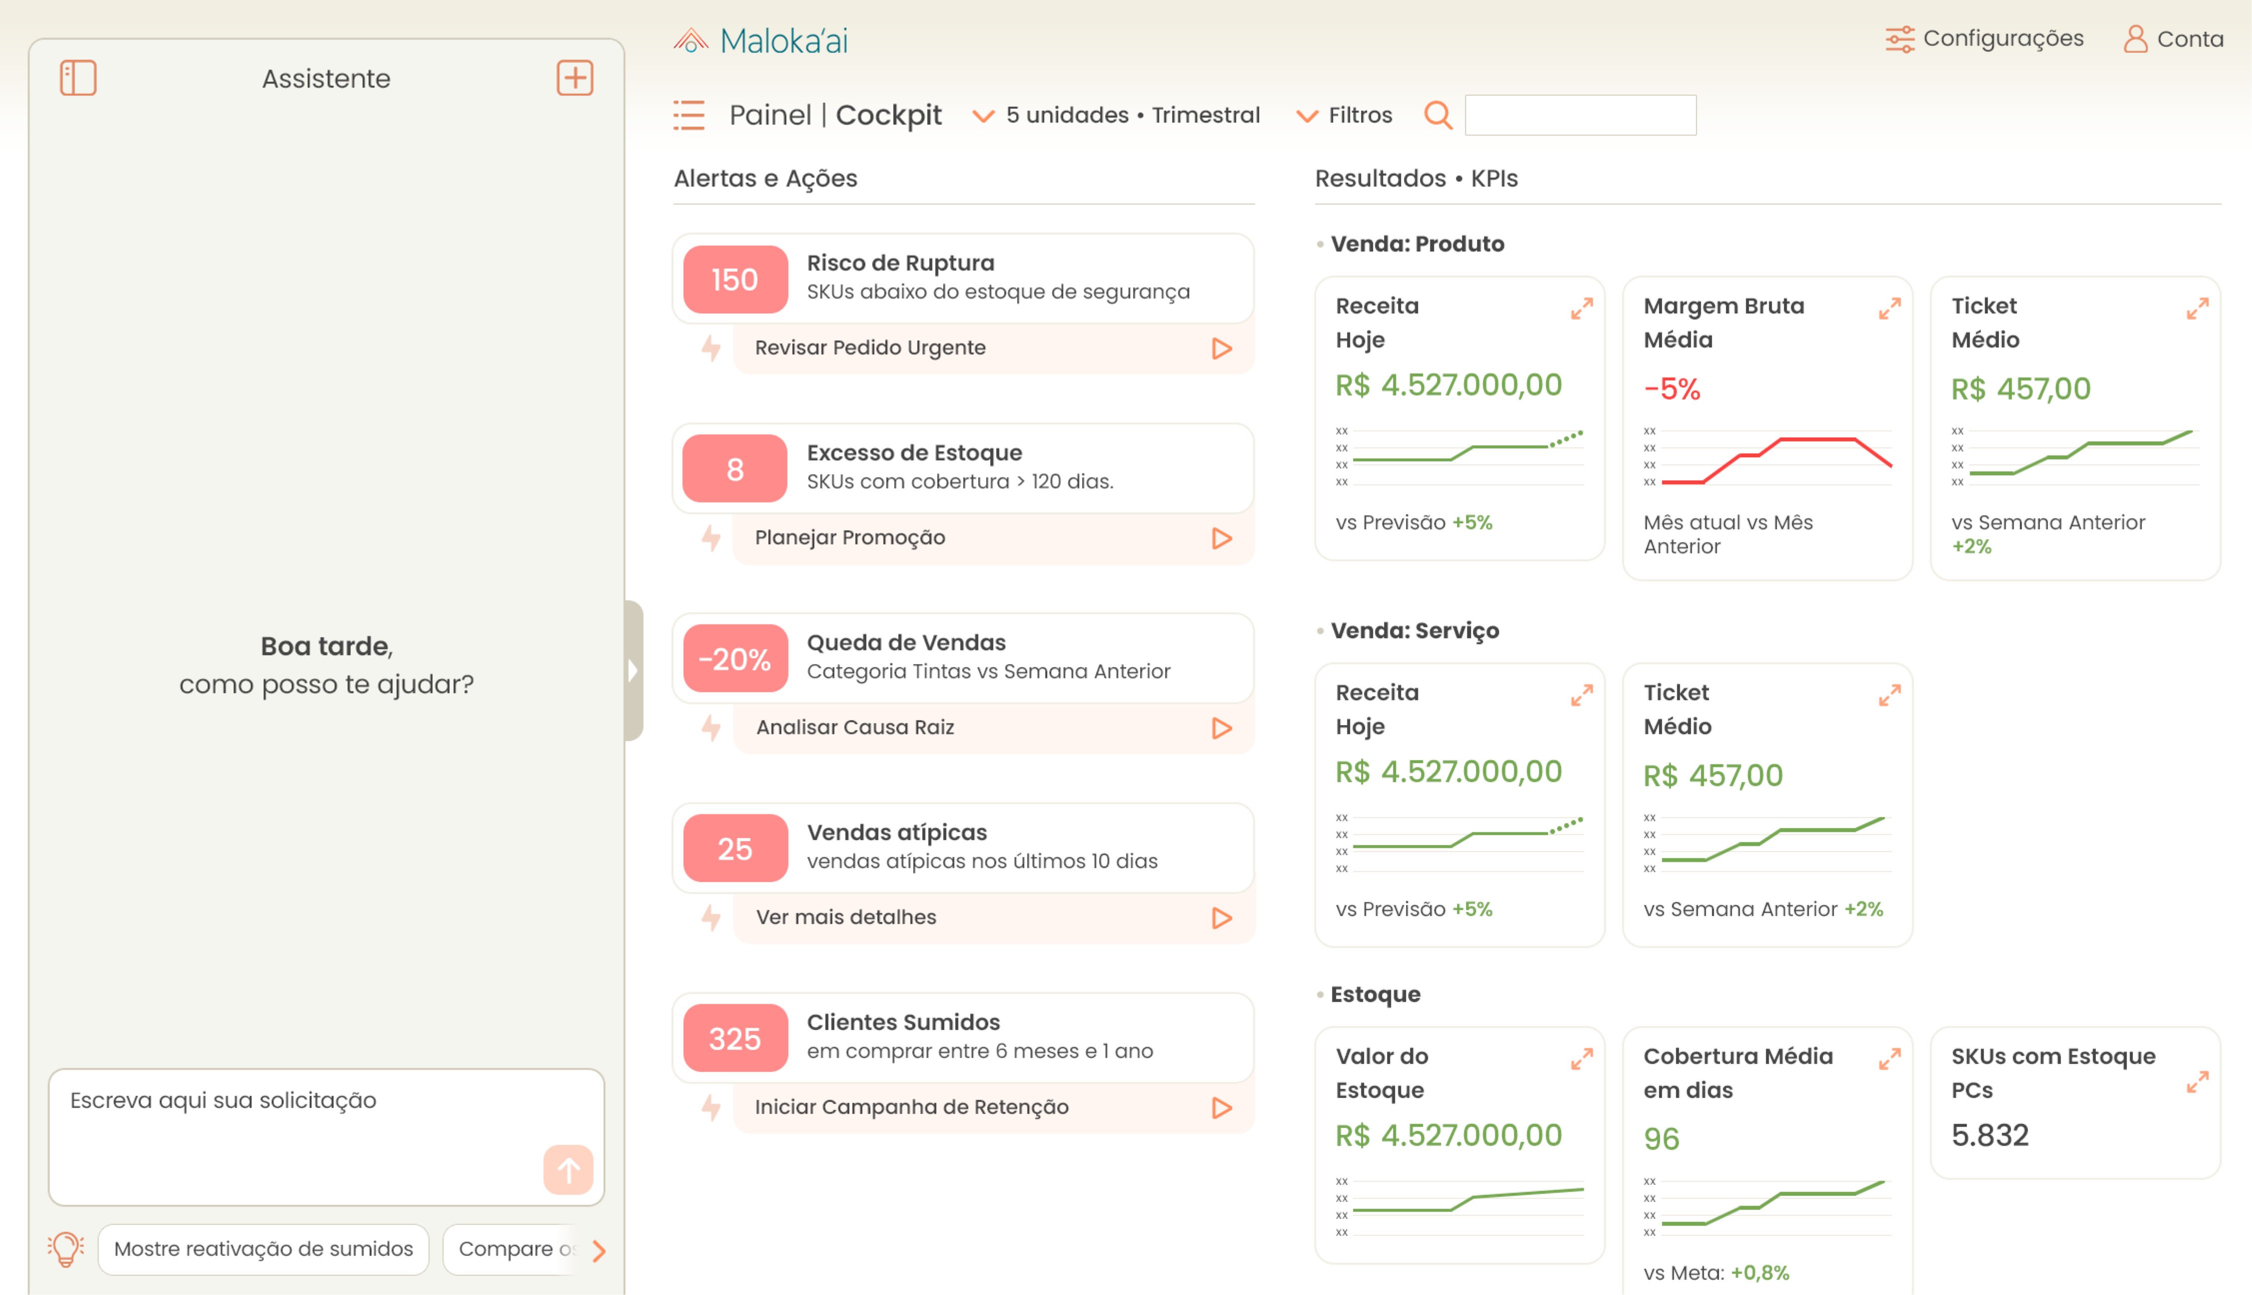2252x1295 pixels.
Task: Start new chat with plus icon
Action: [x=575, y=78]
